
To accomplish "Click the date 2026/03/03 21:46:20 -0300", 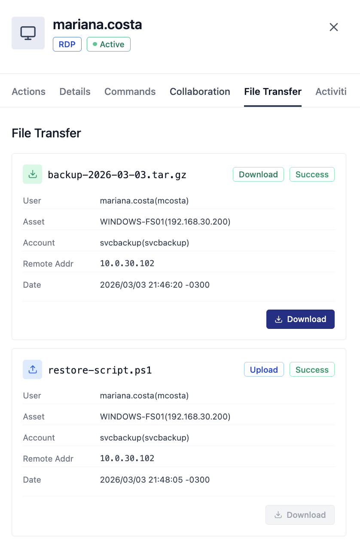I will click(x=155, y=285).
